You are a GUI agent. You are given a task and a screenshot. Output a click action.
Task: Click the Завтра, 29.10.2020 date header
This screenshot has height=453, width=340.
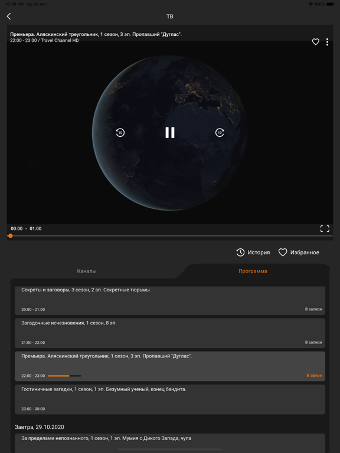(x=40, y=427)
